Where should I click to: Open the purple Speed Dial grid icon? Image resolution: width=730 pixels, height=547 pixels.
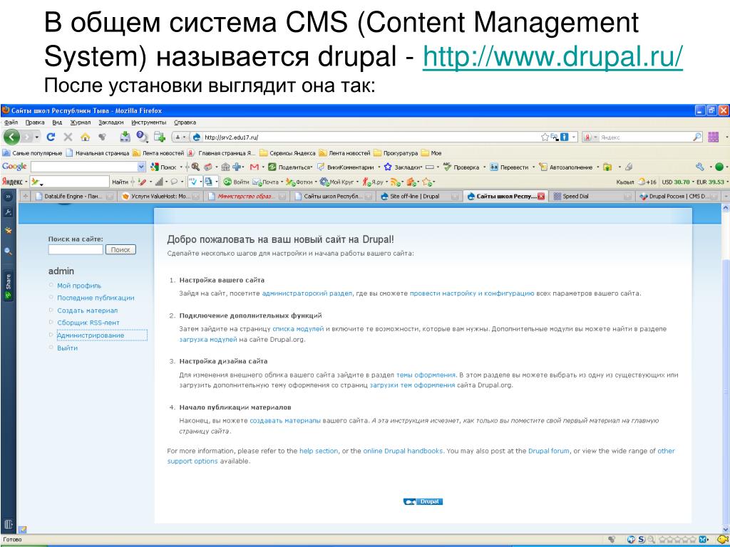coord(713,137)
